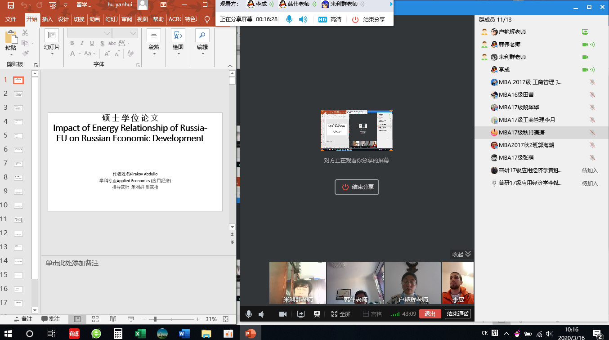Viewport: 609px width, 340px height.
Task: Start slideshow from status bar icon
Action: 131,319
